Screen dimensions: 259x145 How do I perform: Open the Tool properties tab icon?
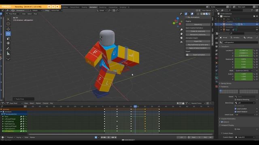(x=217, y=38)
